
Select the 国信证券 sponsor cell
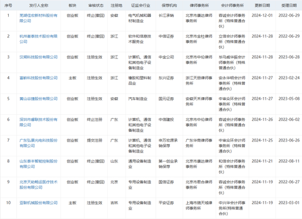tap(166, 182)
